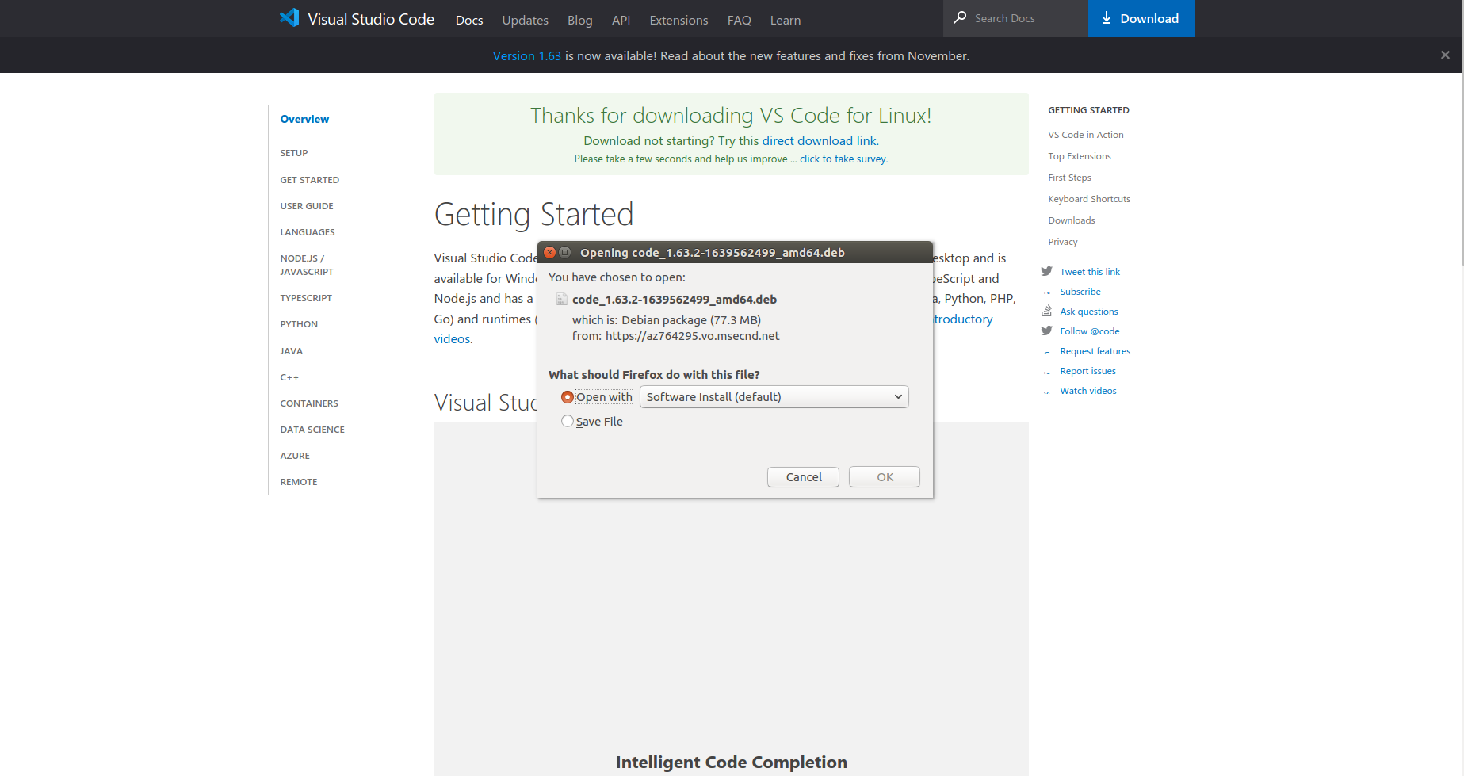Screen dimensions: 1464x776
Task: Click the RSS icon beside Subscribe
Action: pos(1046,292)
